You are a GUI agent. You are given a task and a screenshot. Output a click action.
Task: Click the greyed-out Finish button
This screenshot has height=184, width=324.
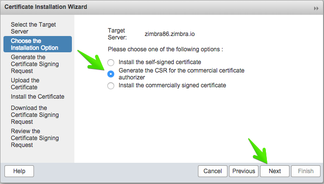coord(306,171)
